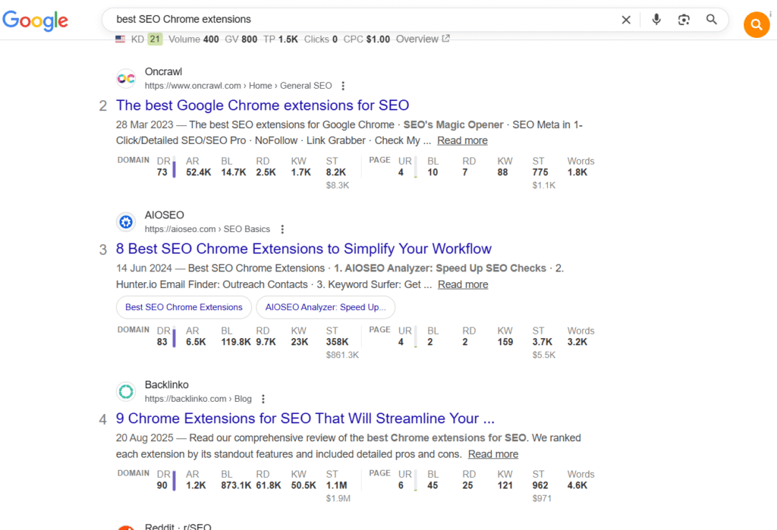The image size is (777, 530).
Task: Clear the search box with X icon
Action: point(626,20)
